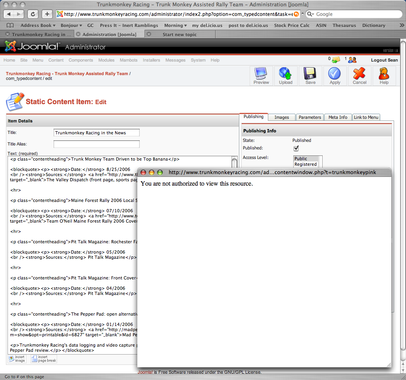This screenshot has width=406, height=380.
Task: Switch to the Parameters tab
Action: pos(310,117)
